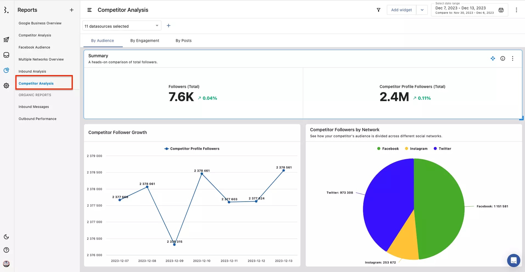Screen dimensions: 525x272
Task: Open the 11 datasources selected dropdown
Action: [x=121, y=25]
